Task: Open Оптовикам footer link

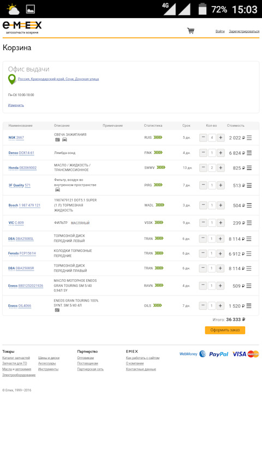Action: click(85, 358)
